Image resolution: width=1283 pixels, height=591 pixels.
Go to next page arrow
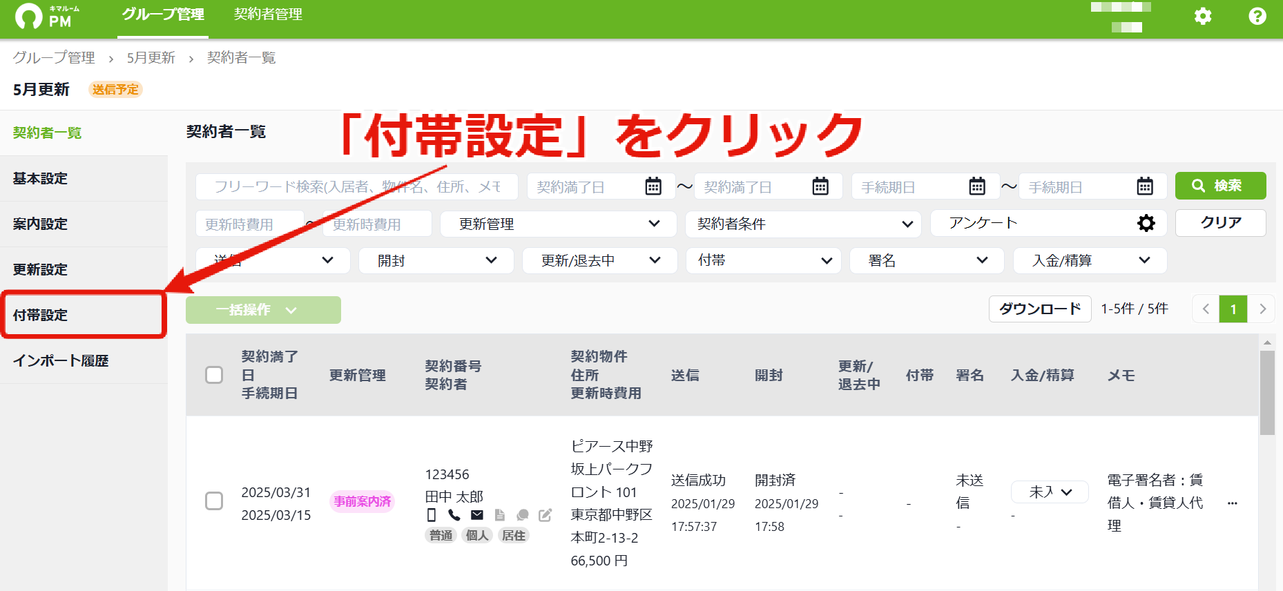pyautogui.click(x=1262, y=309)
